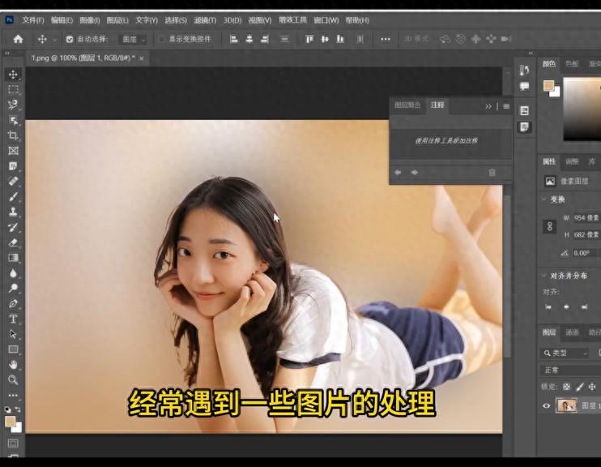Screen dimensions: 601x467
Task: Select the Rectangular Marquee tool
Action: tap(13, 89)
